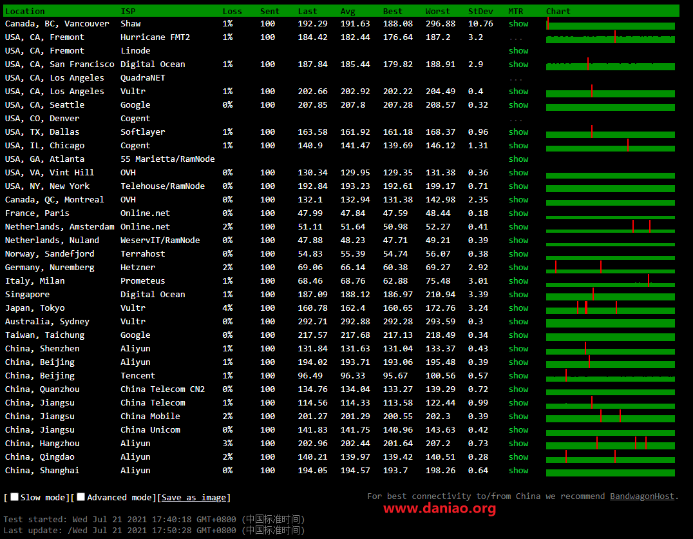This screenshot has width=693, height=539.
Task: Click the 296.88 worst value for Vancouver
Action: 440,23
